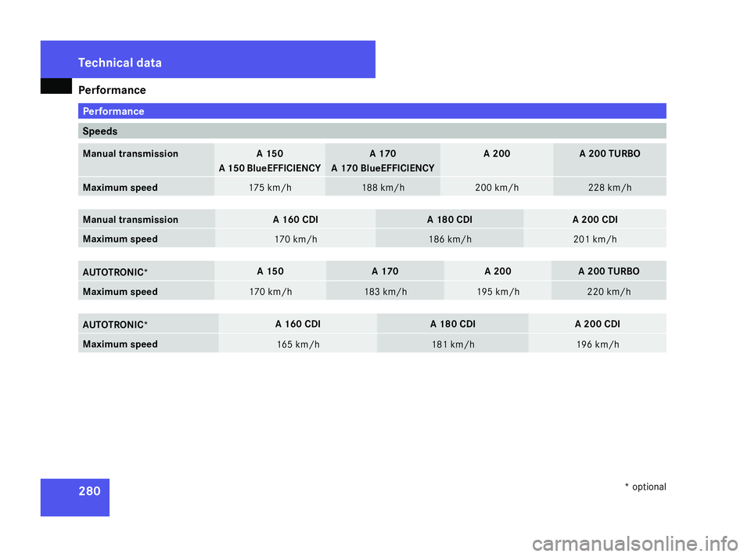Click the "200 km/h" speed value

tap(497, 188)
